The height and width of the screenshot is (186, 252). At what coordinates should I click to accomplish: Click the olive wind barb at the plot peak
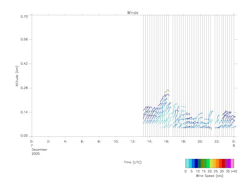coord(167,91)
